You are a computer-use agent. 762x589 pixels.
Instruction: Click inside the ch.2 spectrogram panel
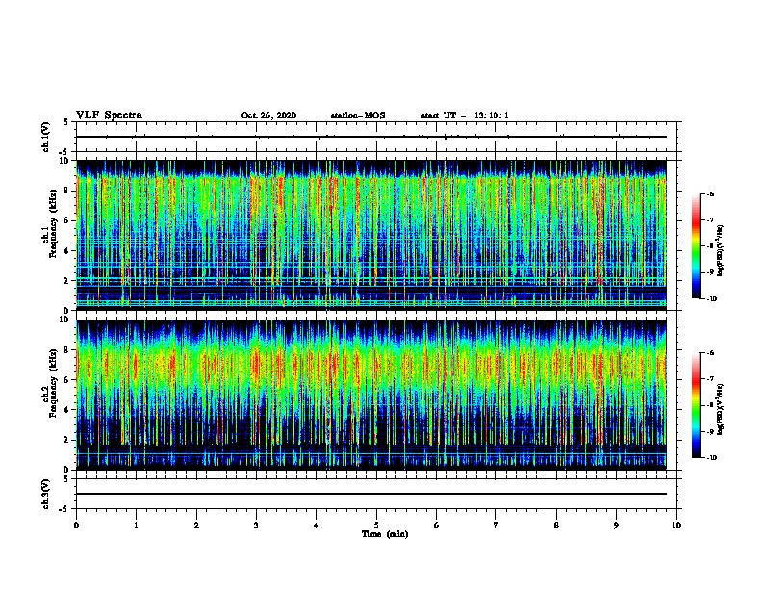(x=371, y=395)
